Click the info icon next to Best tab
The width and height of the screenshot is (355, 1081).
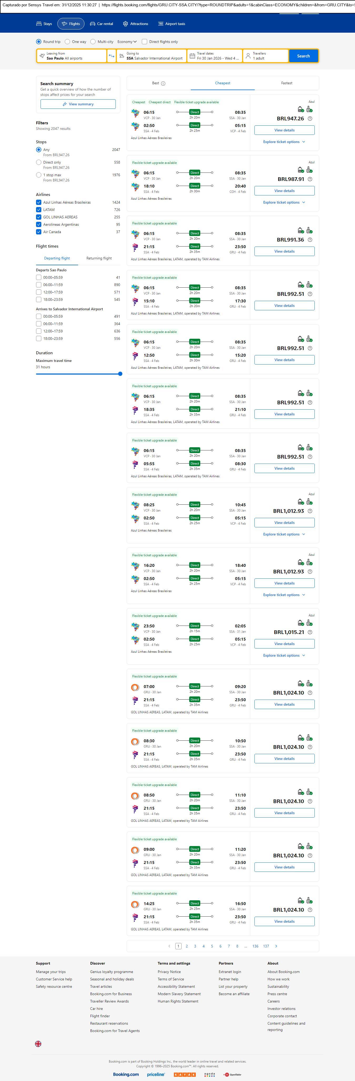pos(163,83)
